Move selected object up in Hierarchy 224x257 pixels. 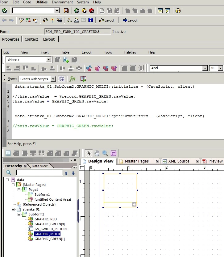coord(66,173)
